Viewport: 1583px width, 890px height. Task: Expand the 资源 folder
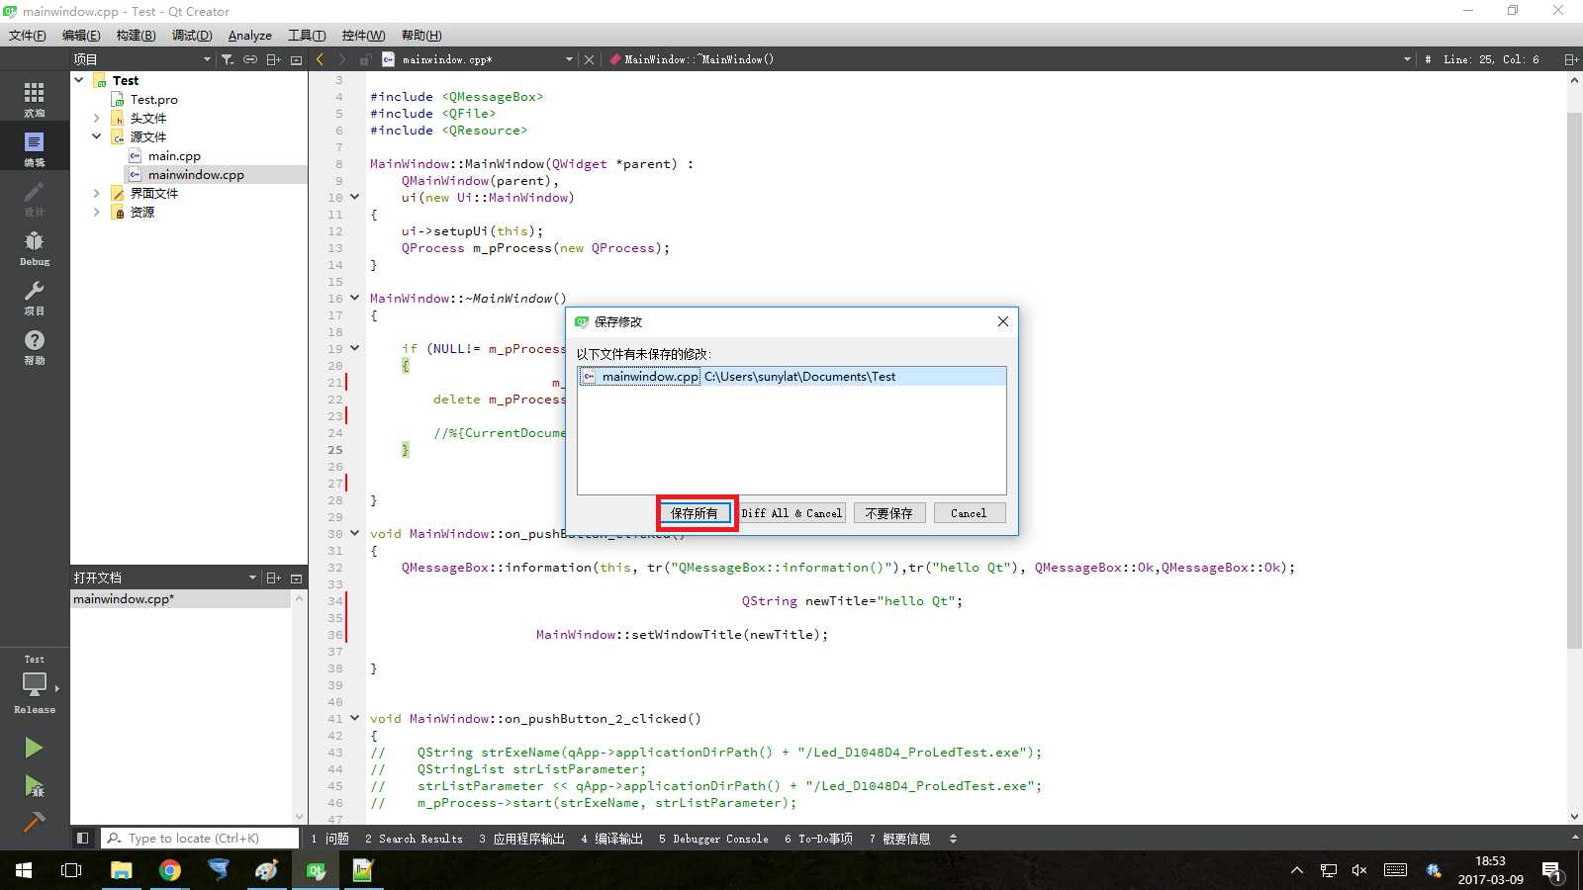(x=97, y=212)
